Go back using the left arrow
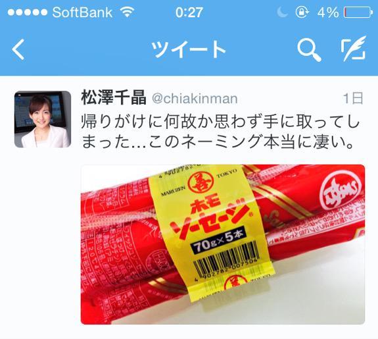 point(18,49)
